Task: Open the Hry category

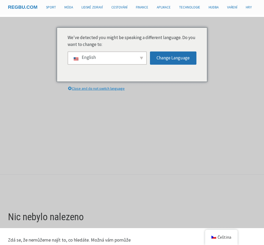Action: point(249,7)
